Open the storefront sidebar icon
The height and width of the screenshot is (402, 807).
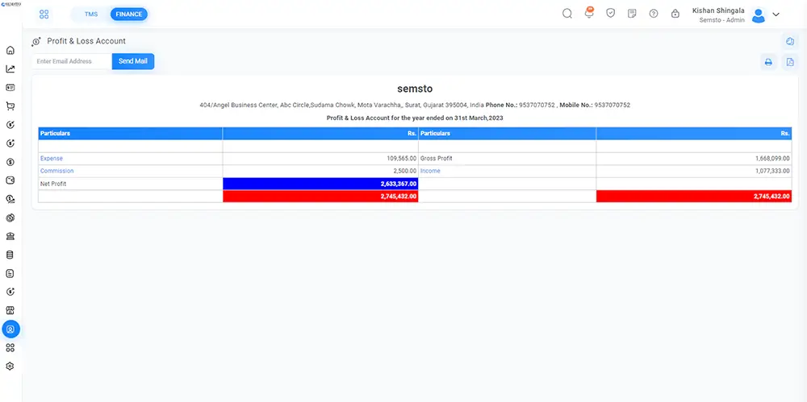click(10, 310)
